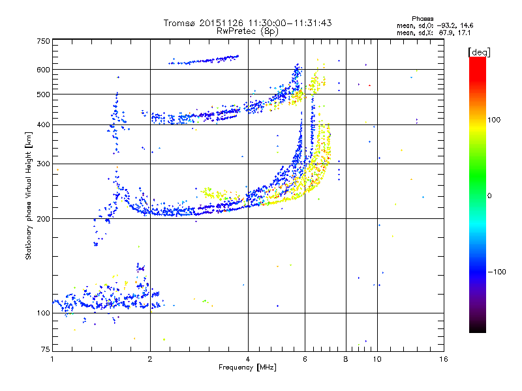Image resolution: width=522 pixels, height=391 pixels.
Task: Click the x-axis label '16'
Action: 444,359
